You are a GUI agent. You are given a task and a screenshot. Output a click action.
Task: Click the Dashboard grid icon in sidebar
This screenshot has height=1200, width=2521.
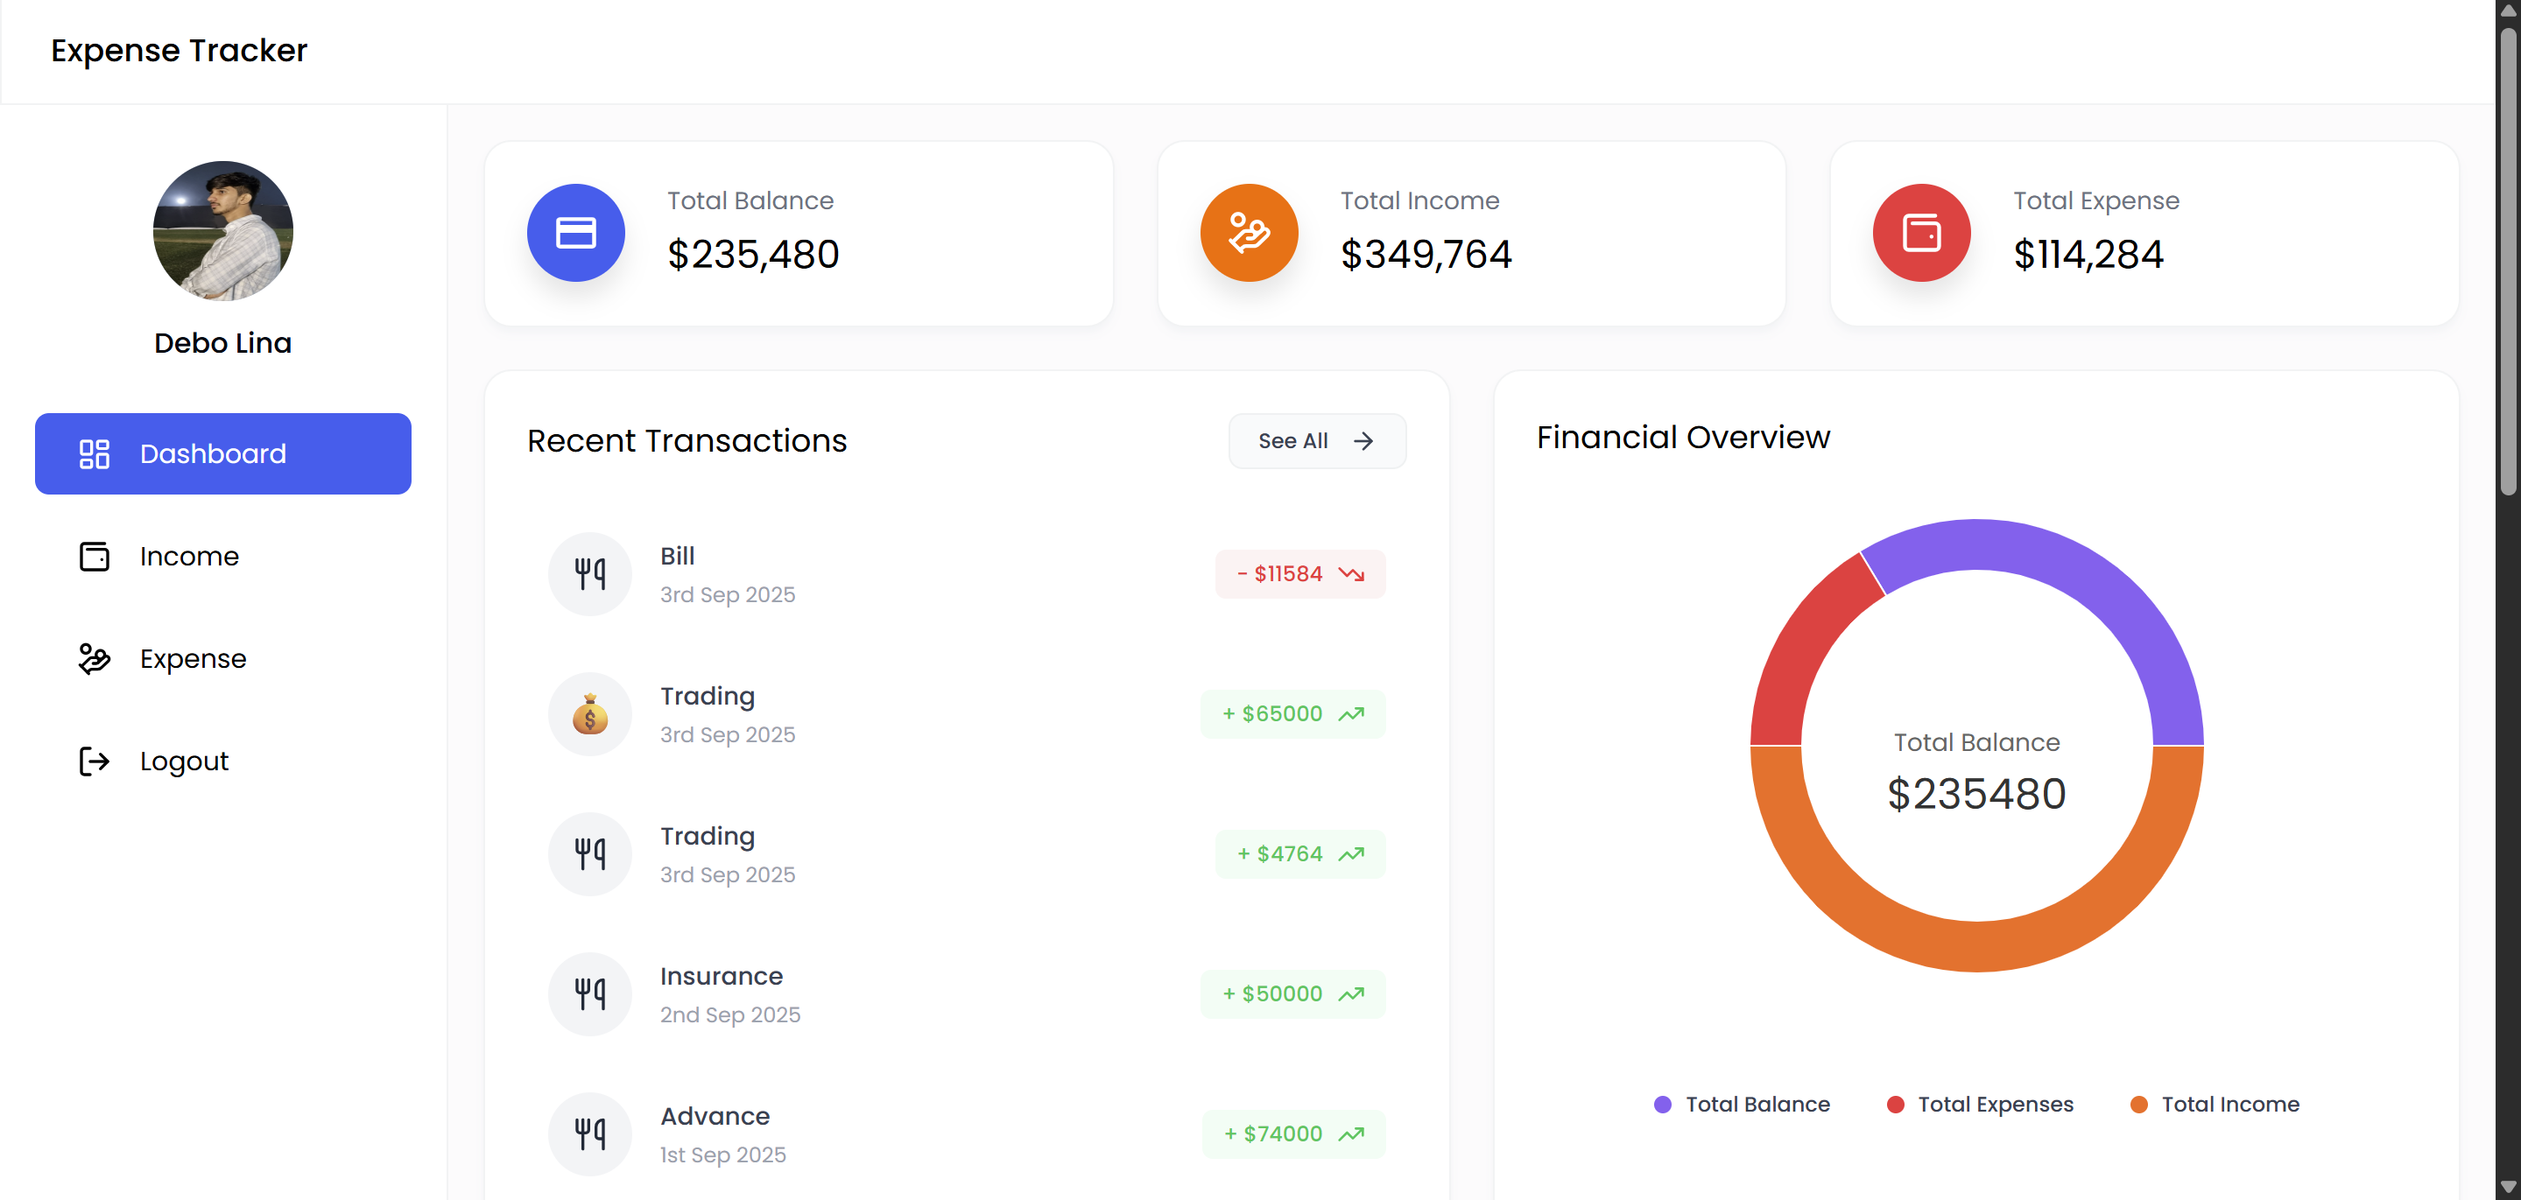tap(94, 453)
